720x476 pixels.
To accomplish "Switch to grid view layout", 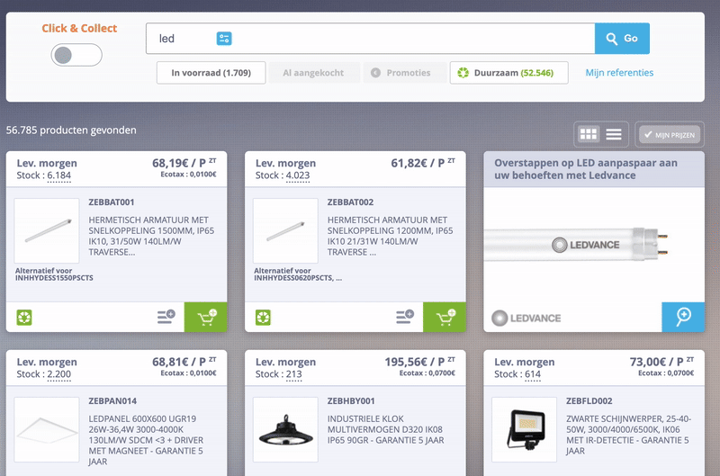I will pyautogui.click(x=589, y=134).
